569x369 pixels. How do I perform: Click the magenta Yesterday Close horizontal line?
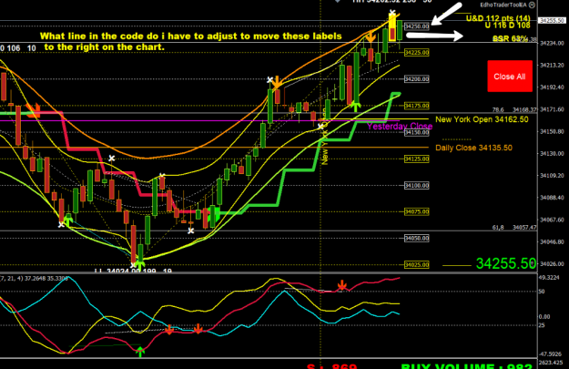point(199,120)
